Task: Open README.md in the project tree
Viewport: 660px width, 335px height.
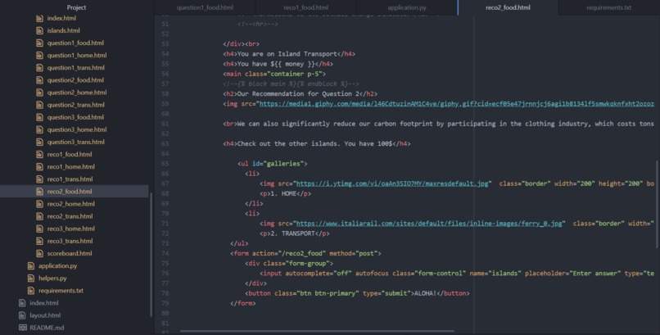Action: [x=47, y=328]
